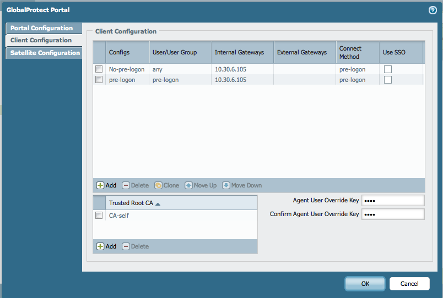Clone the selected client config
This screenshot has height=298, width=443.
click(166, 185)
